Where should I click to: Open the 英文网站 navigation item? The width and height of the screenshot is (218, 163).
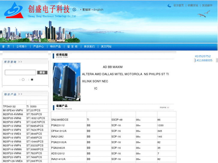tap(106, 46)
